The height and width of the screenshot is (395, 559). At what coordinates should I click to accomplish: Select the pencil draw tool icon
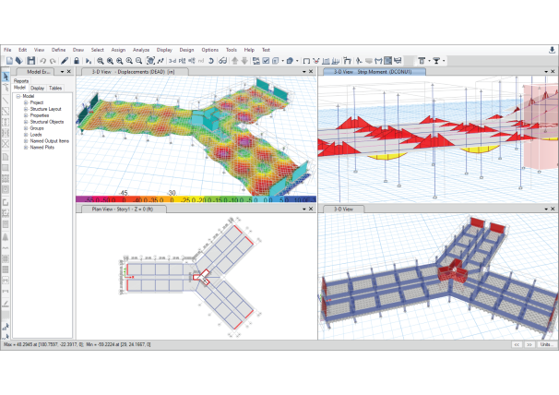[x=65, y=61]
